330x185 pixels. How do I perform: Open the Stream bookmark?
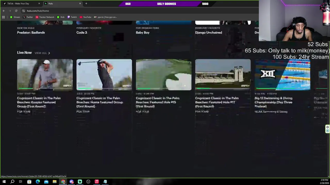tap(15, 17)
